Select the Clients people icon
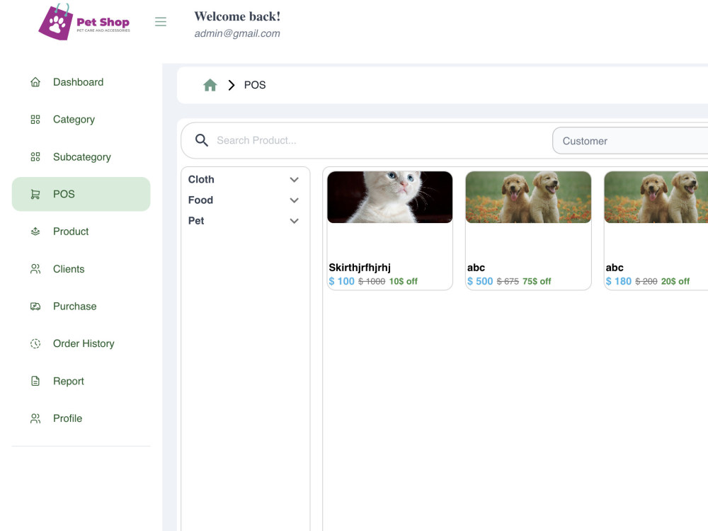The image size is (708, 531). pos(35,269)
